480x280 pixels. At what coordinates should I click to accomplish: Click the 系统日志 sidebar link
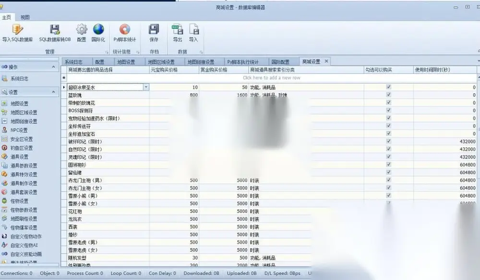tap(19, 79)
